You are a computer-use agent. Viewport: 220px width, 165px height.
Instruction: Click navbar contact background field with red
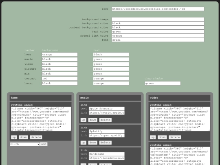coord(59,79)
